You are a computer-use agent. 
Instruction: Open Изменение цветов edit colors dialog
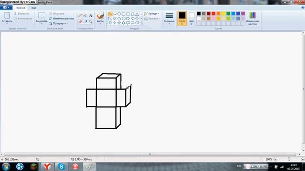[x=253, y=19]
